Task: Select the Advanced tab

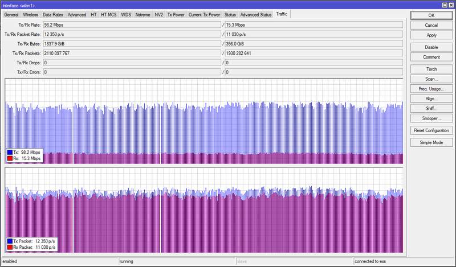Action: (x=77, y=15)
